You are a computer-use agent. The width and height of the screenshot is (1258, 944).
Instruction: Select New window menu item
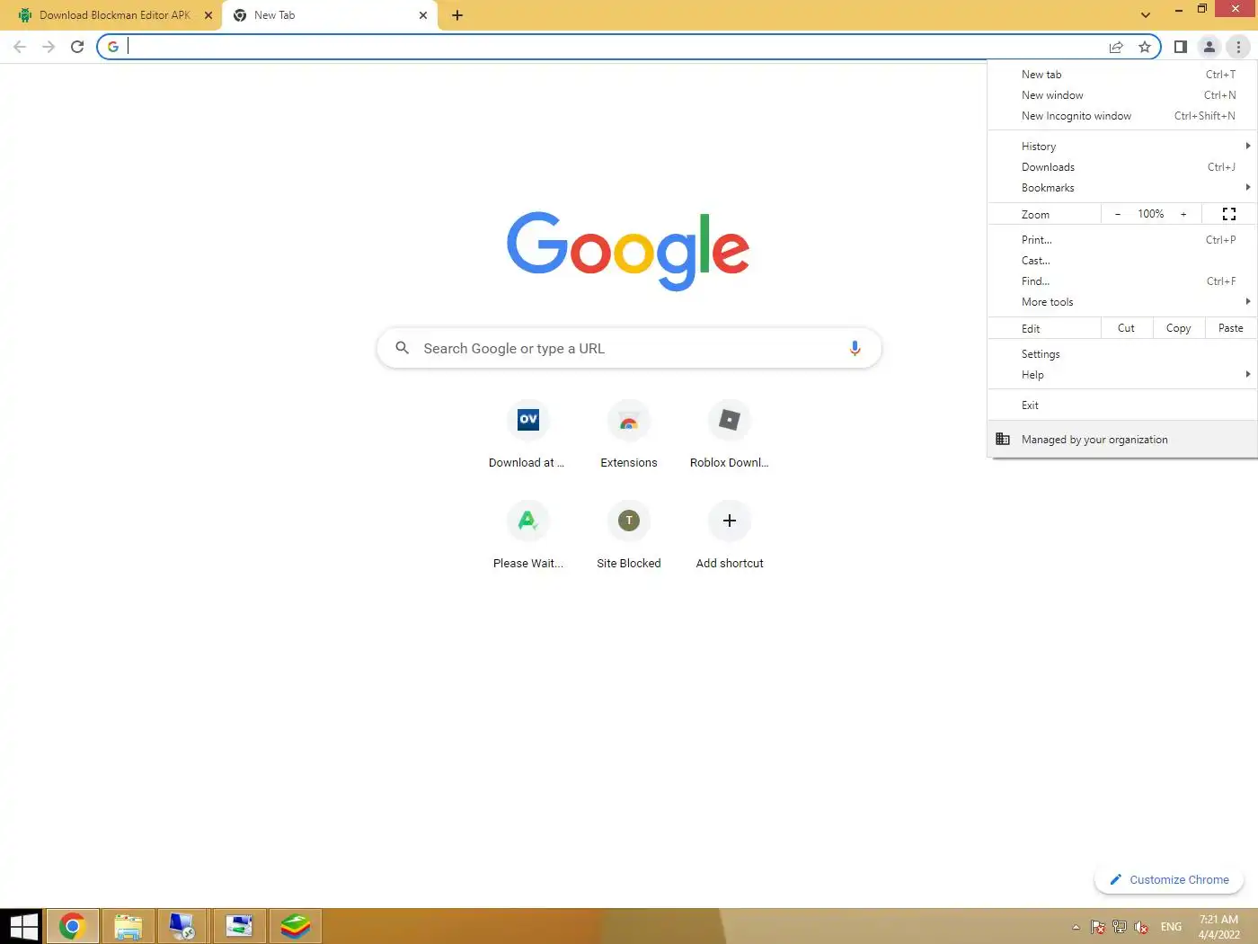(x=1122, y=95)
